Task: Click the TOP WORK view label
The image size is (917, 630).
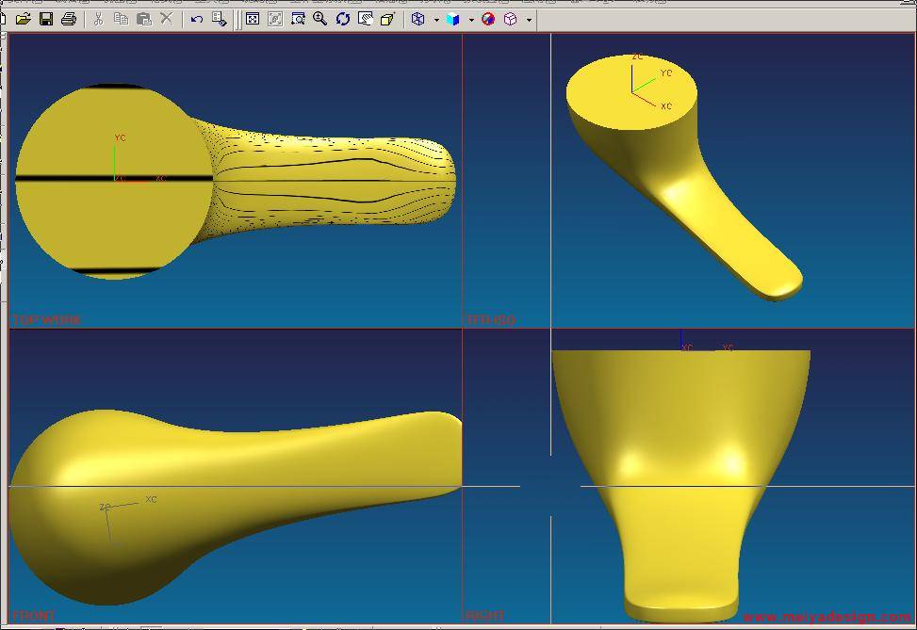Action: [46, 320]
